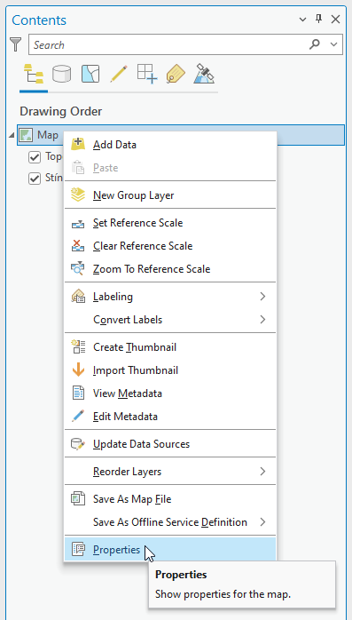352x620 pixels.
Task: Select the List By Drawing Order icon
Action: [x=34, y=74]
